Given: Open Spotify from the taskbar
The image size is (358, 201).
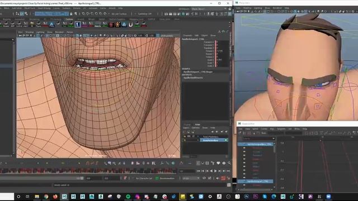Looking at the screenshot, I should tap(128, 197).
